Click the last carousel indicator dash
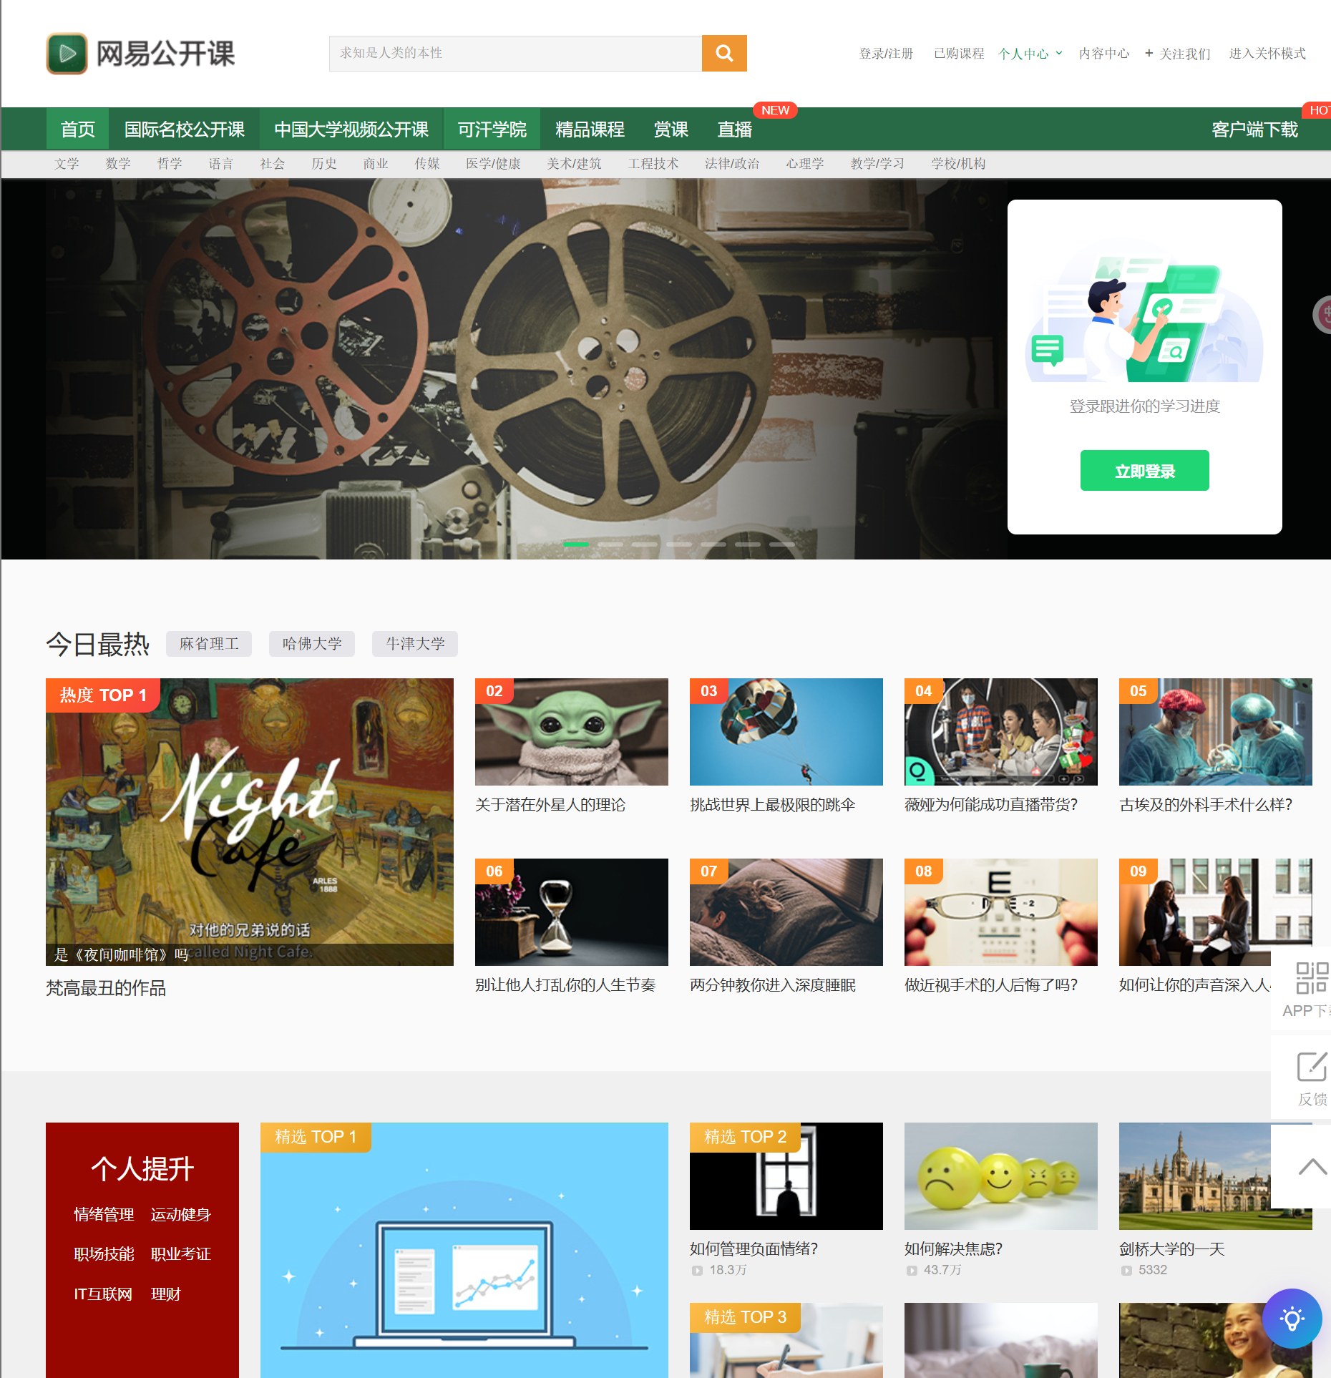Image resolution: width=1331 pixels, height=1378 pixels. coord(782,544)
